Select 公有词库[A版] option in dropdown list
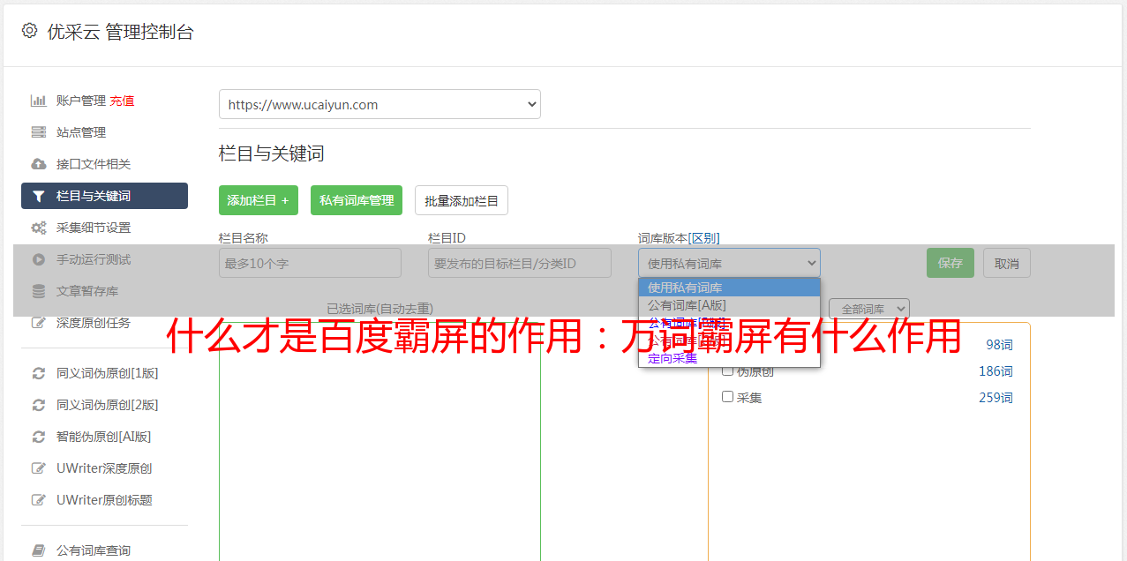The image size is (1127, 561). tap(729, 305)
